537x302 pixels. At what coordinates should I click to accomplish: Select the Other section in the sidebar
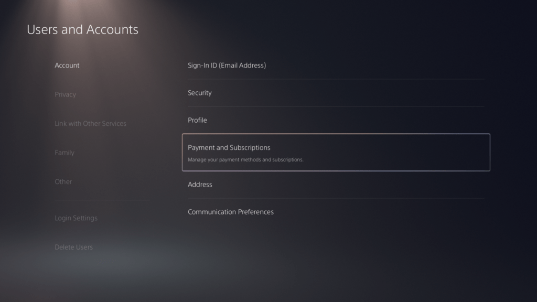pyautogui.click(x=63, y=181)
